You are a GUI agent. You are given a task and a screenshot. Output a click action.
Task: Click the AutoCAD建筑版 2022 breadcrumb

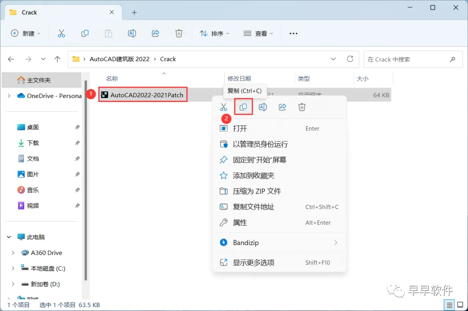[x=120, y=59]
